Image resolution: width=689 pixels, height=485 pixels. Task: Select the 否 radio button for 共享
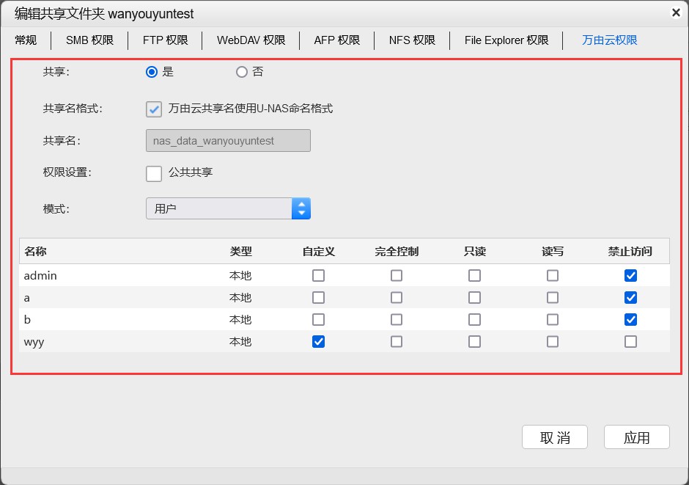[x=242, y=72]
